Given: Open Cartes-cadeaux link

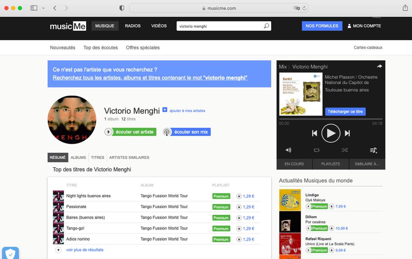Looking at the screenshot, I should pos(368,48).
